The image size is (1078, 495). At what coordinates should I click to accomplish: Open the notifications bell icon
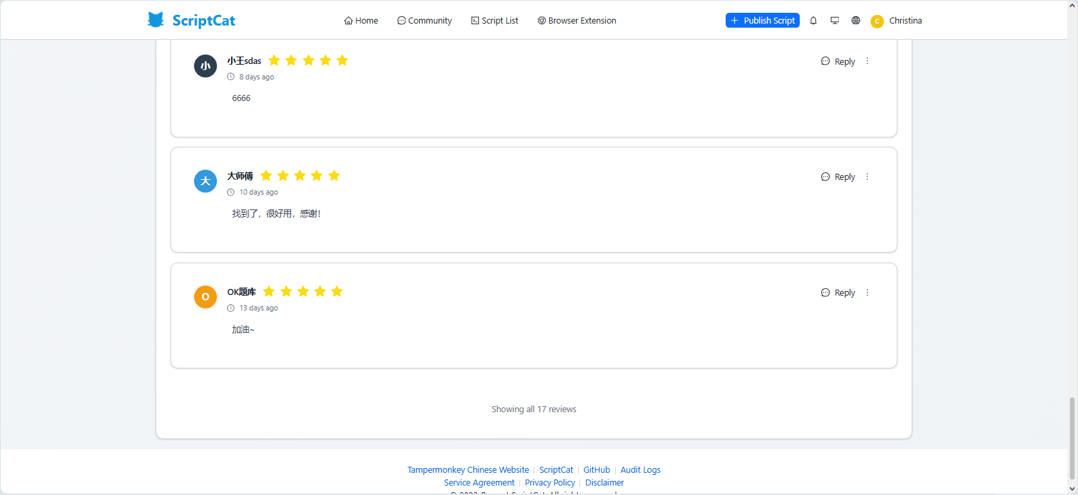point(813,21)
